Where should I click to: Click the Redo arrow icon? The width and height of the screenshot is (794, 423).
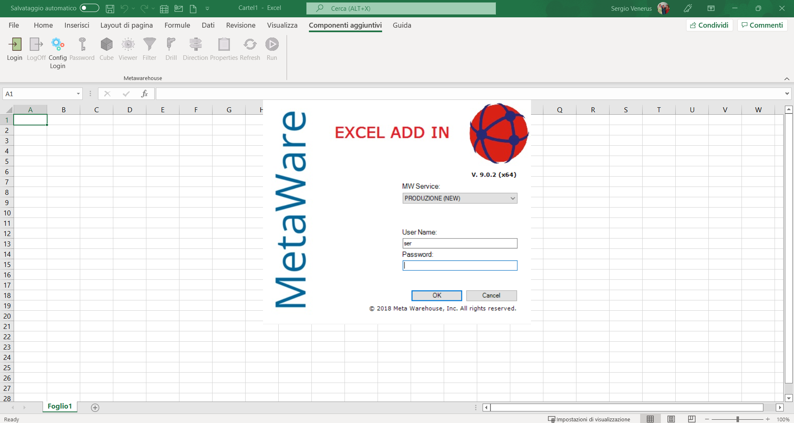(144, 8)
